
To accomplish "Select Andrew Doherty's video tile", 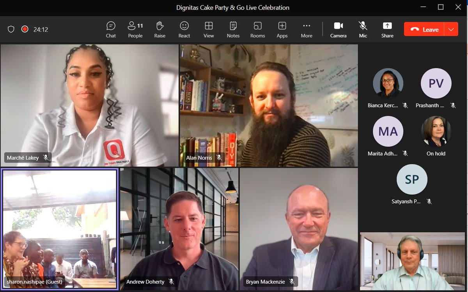I will (x=179, y=229).
